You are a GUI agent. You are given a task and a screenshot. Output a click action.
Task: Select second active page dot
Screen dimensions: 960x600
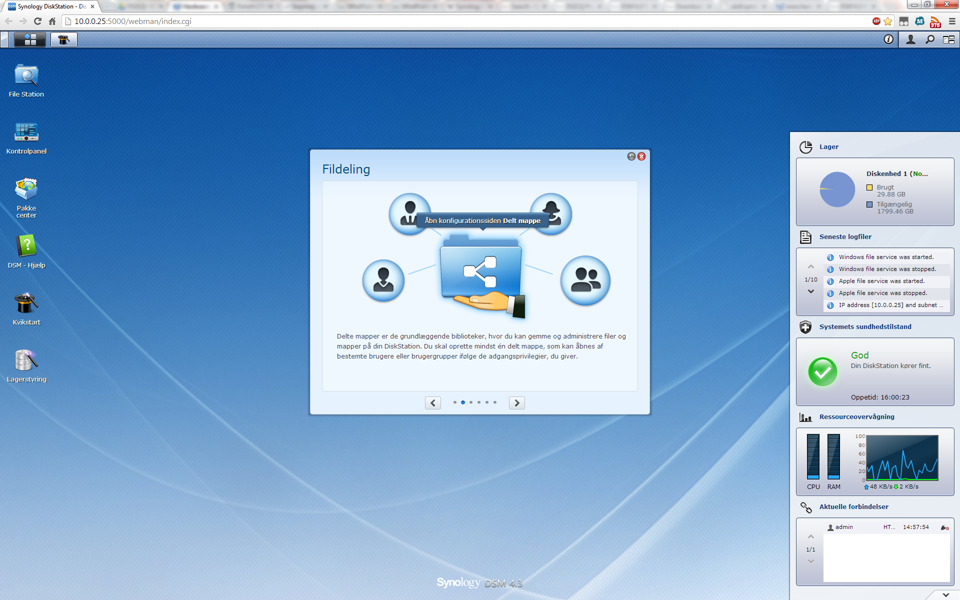click(463, 402)
